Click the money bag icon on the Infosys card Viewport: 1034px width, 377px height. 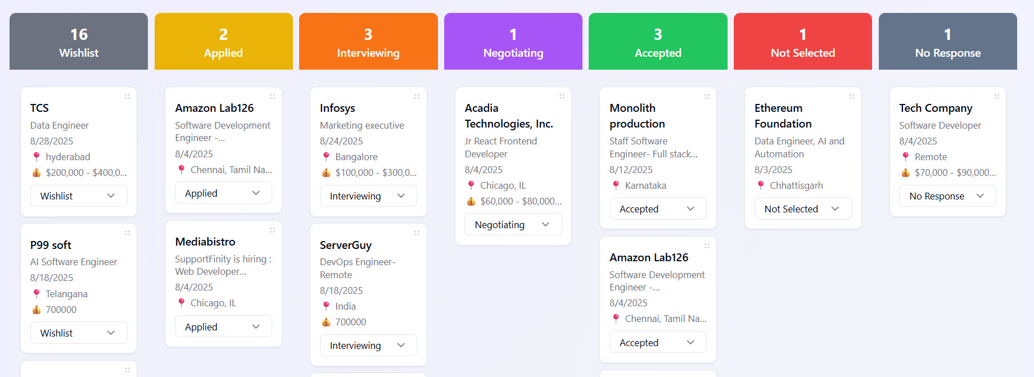point(326,172)
